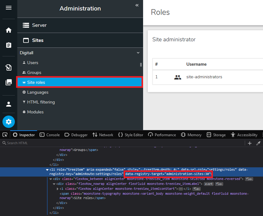Click the # column header
The image size is (263, 216).
(x=156, y=64)
